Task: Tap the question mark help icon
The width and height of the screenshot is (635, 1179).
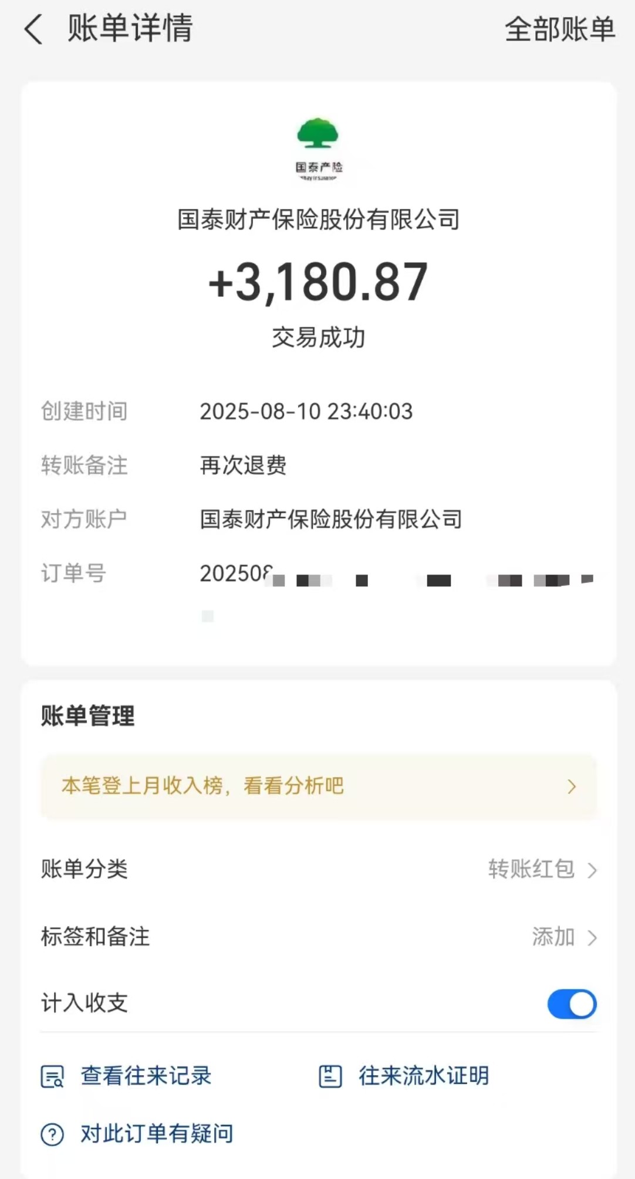Action: tap(52, 1134)
